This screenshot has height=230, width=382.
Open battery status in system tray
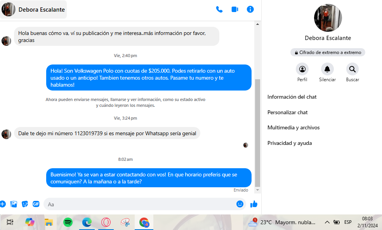click(337, 222)
